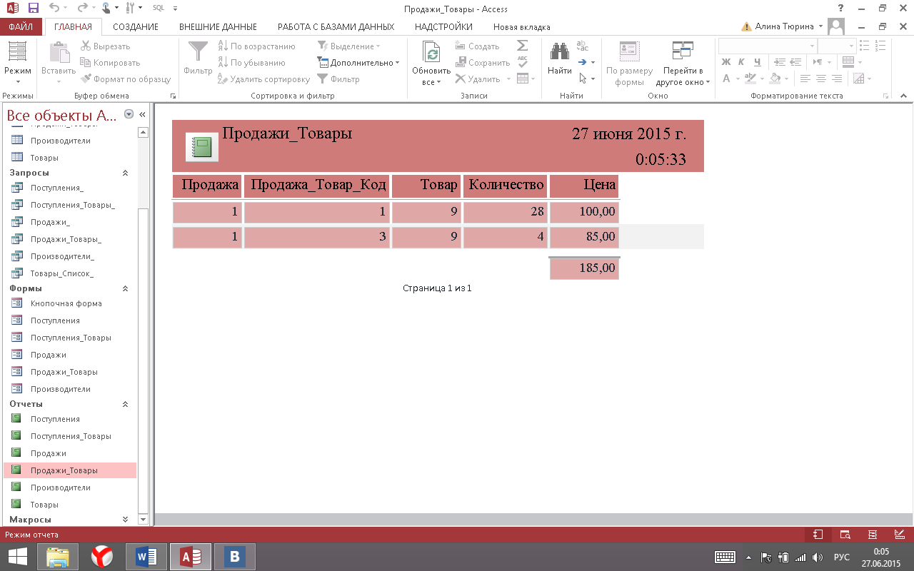This screenshot has width=914, height=571.
Task: Click the Вставить paste button
Action: coord(59,63)
